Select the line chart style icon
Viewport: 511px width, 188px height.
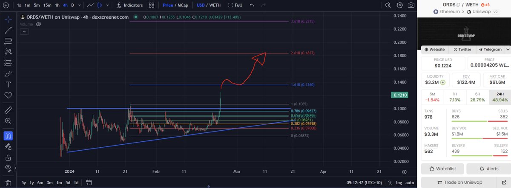click(x=89, y=5)
